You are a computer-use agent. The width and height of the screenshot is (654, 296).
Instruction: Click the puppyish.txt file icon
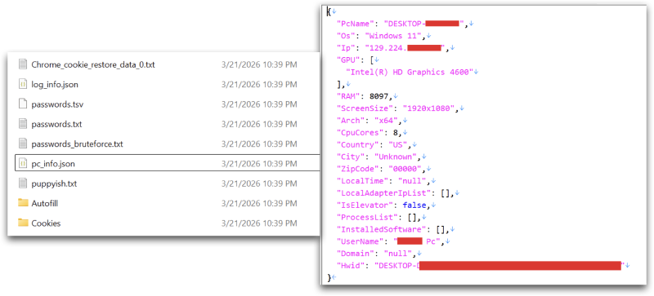click(23, 183)
